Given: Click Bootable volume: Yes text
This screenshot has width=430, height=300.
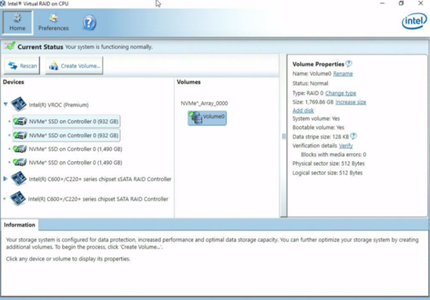Looking at the screenshot, I should click(x=318, y=128).
